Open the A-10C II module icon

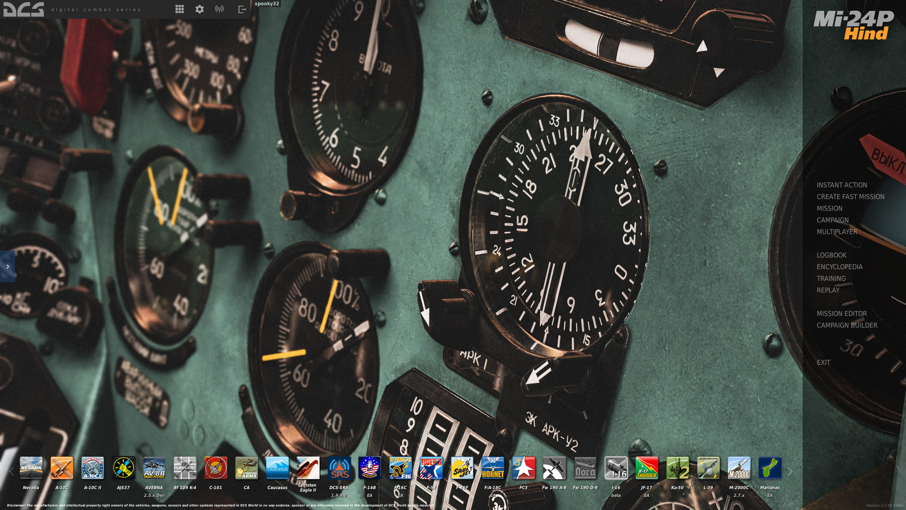click(92, 467)
